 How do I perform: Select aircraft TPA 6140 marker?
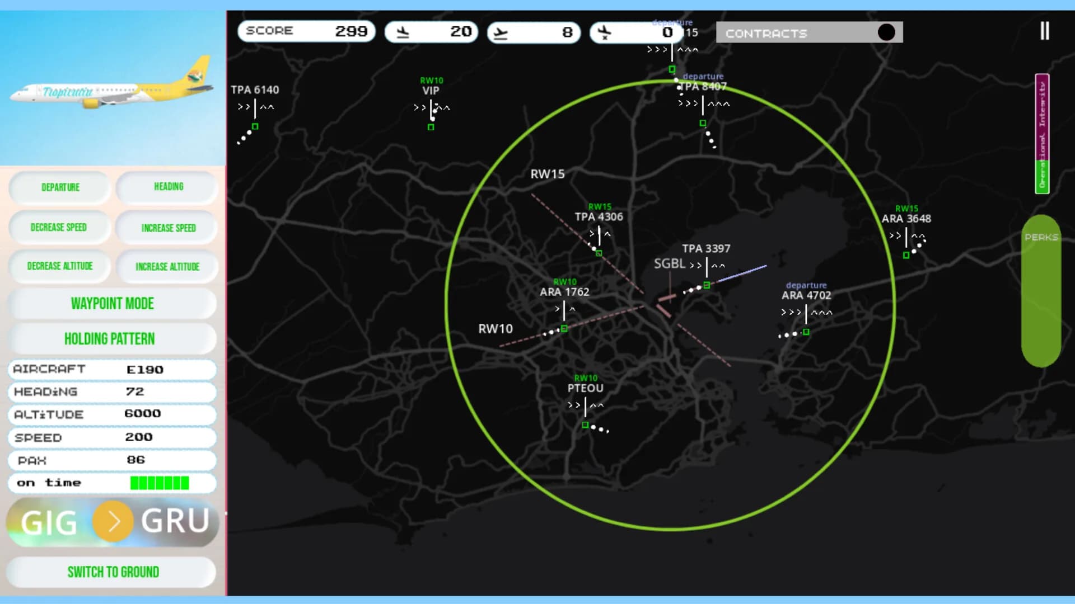(x=255, y=126)
